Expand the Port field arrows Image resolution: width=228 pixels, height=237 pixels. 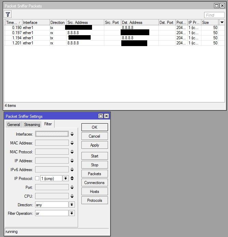[x=72, y=187]
